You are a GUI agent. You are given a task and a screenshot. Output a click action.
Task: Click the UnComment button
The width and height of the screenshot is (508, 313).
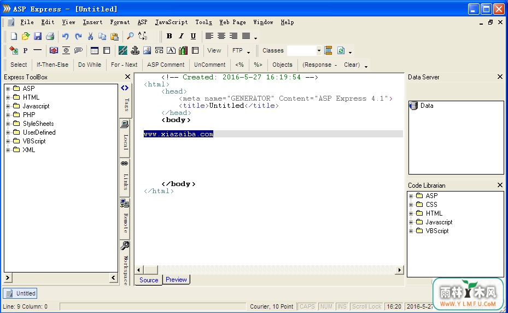click(209, 65)
